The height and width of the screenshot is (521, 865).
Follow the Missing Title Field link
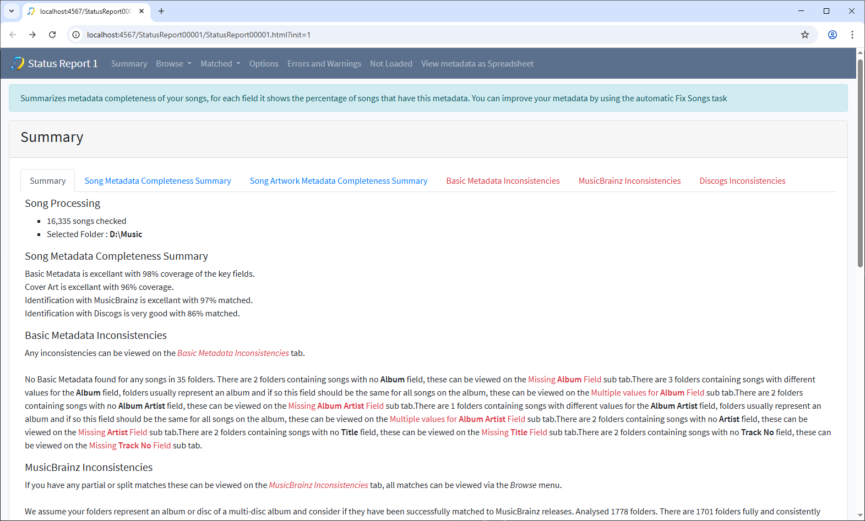[x=514, y=432]
